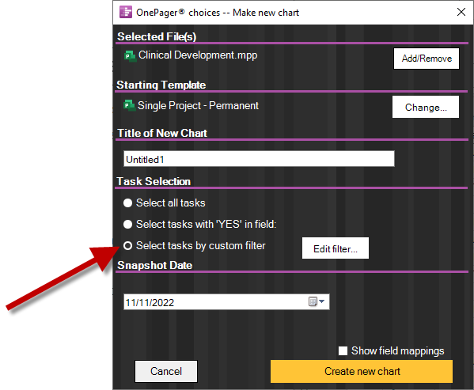474x390 pixels.
Task: Close the OnePager choices dialog
Action: pos(461,12)
